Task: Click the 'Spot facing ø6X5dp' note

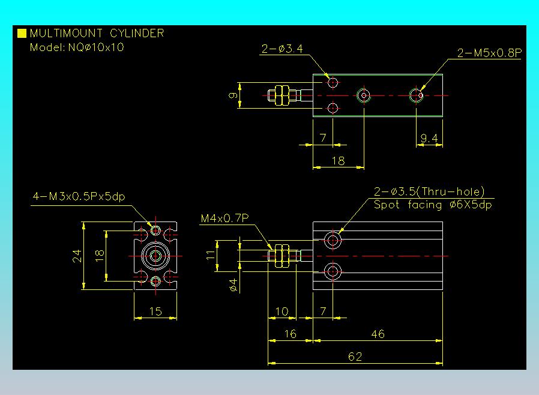Action: click(433, 205)
